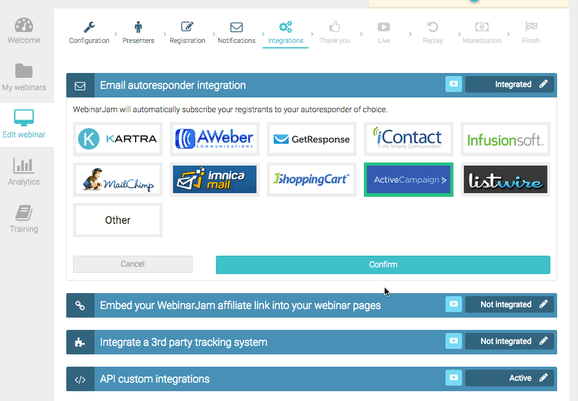The image size is (578, 401).
Task: Click the chain link icon of affiliate section
Action: 80,305
